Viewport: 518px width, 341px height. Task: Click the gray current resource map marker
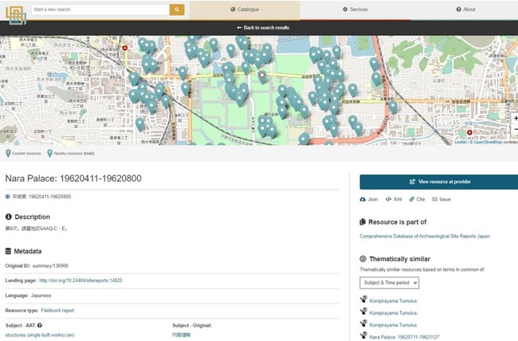tap(262, 77)
